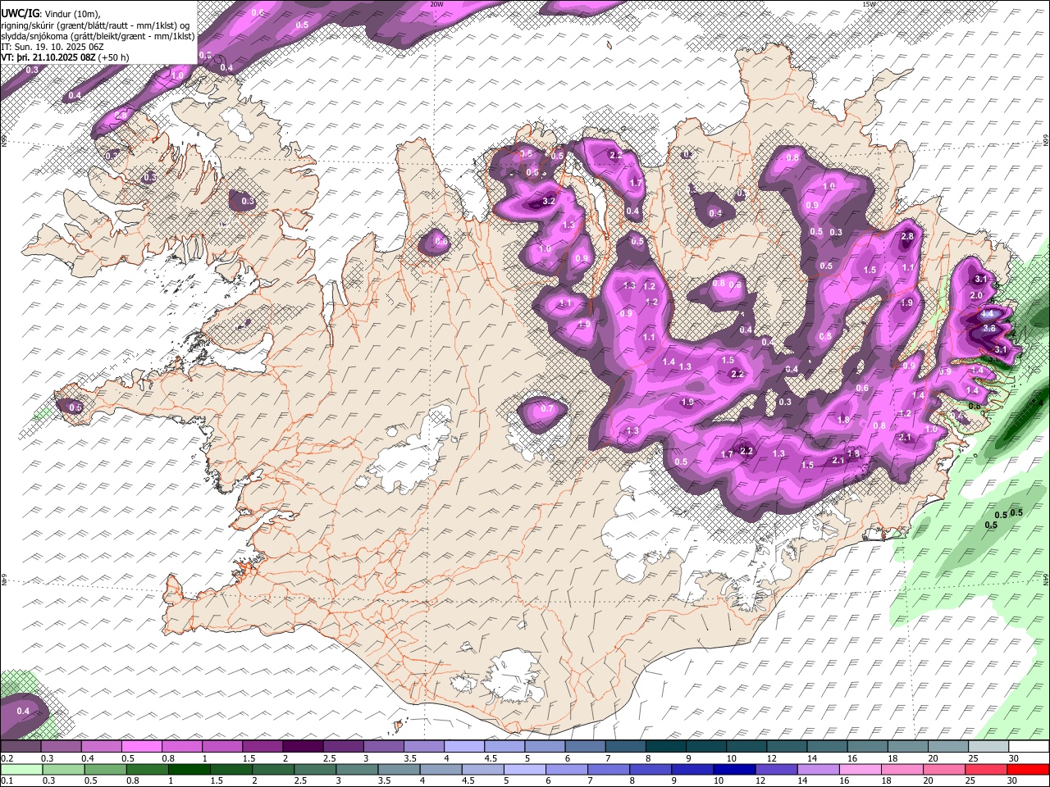Select the bright red 30 swatch, lower legend
Viewport: 1050px width, 787px height.
click(1027, 770)
